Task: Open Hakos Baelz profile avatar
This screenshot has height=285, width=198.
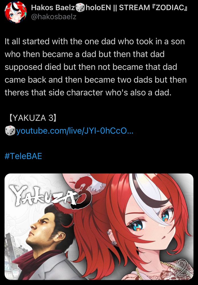Action: (16, 12)
